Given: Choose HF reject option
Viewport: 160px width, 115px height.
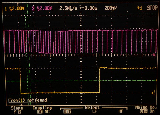Looking at the screenshot, I should coord(121,112).
